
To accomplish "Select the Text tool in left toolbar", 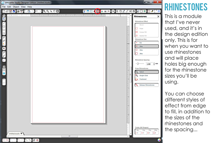I will click(4, 48).
